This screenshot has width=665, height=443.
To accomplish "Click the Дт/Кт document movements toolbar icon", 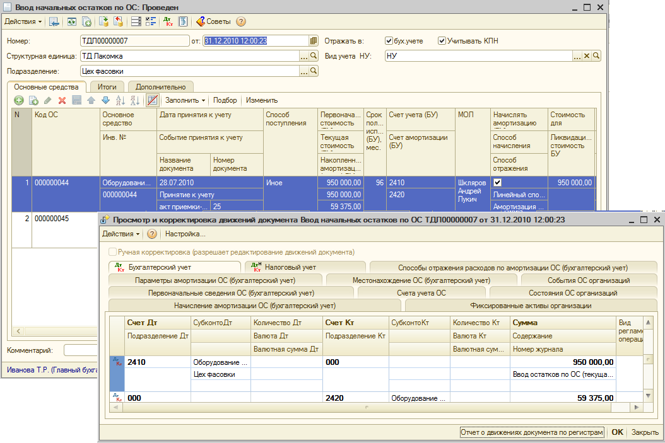I will click(x=168, y=21).
